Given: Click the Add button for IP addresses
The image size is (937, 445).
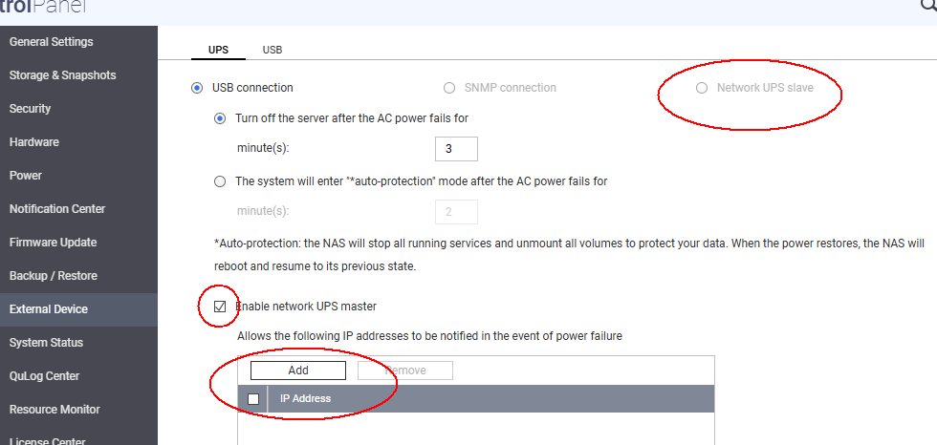Looking at the screenshot, I should click(x=298, y=371).
